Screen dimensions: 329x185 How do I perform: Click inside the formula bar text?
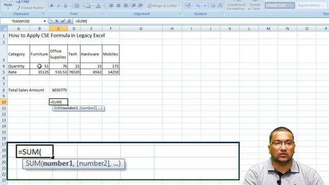point(81,21)
